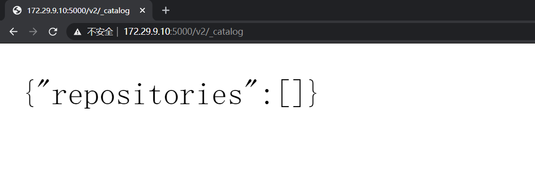Image resolution: width=535 pixels, height=180 pixels.
Task: Click the colon after repositories
Action: coord(267,96)
